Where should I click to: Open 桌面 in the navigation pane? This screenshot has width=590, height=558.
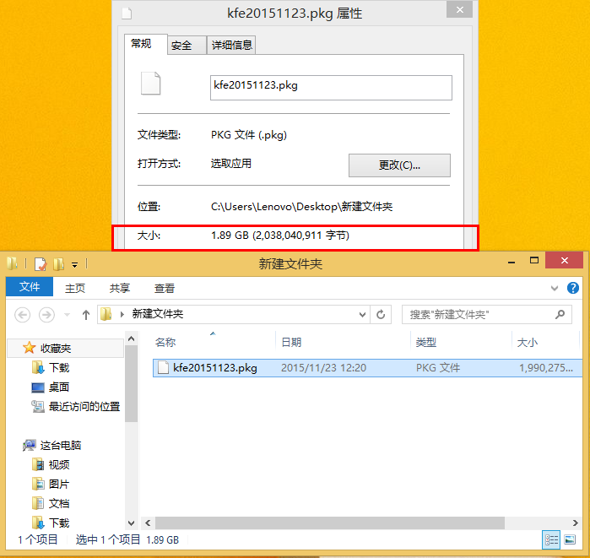click(59, 387)
